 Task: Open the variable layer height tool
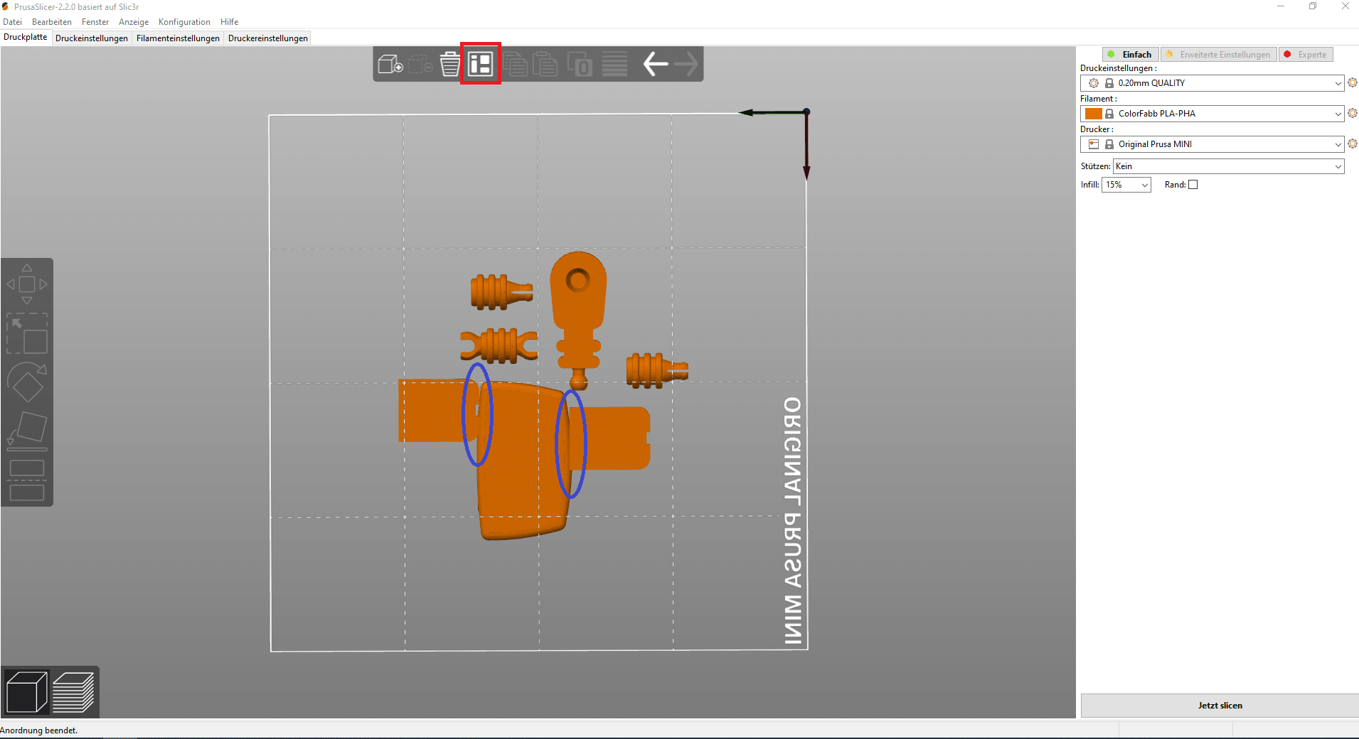coord(614,64)
